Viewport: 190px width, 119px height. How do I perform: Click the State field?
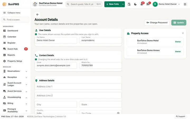click(101, 104)
